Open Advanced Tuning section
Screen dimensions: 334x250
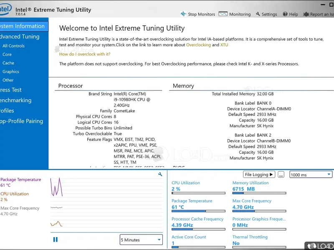[20, 37]
